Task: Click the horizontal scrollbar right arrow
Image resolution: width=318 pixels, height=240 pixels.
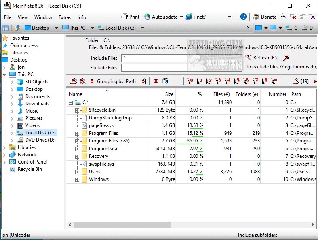Action: [x=313, y=225]
